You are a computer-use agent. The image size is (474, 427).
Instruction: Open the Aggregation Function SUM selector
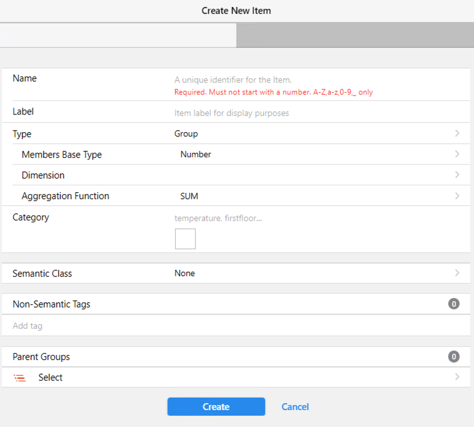click(189, 196)
